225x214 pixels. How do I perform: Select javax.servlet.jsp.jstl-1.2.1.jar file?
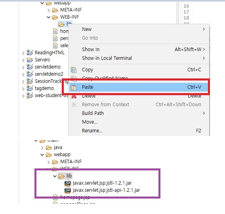(102, 183)
